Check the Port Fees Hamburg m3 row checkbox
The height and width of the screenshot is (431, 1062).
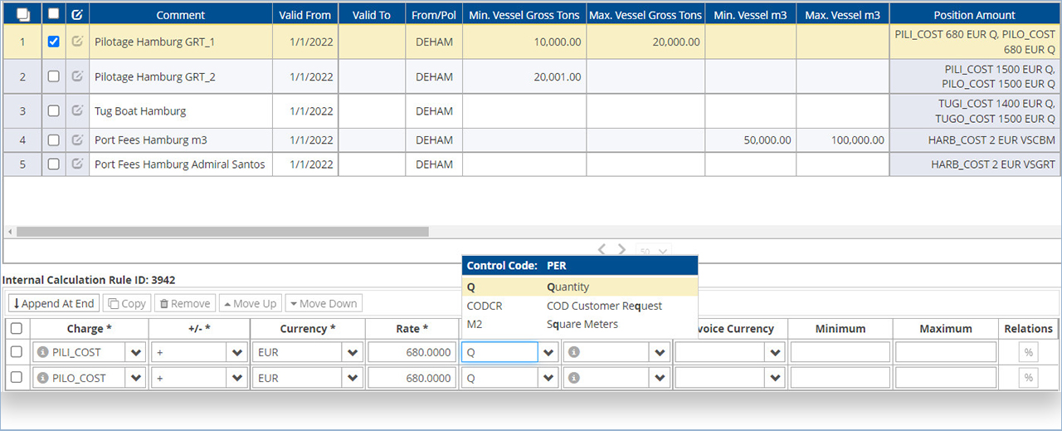point(54,140)
